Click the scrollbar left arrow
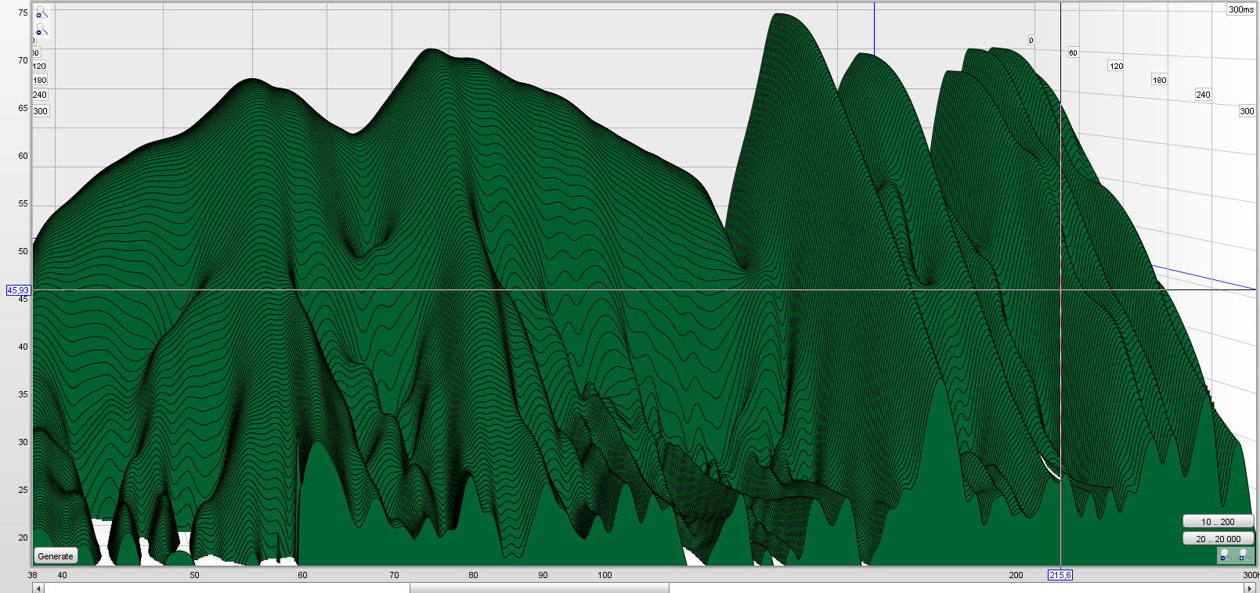Screen dimensions: 1260x593 click(38, 588)
